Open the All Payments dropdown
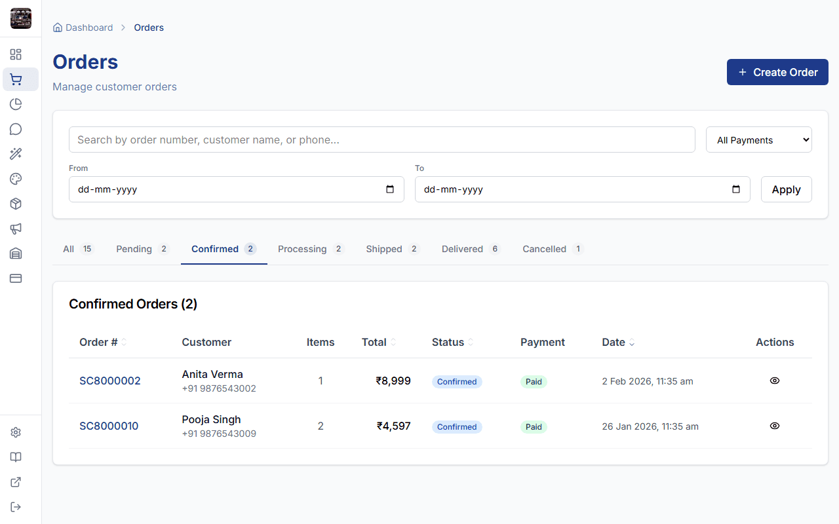The image size is (839, 524). click(759, 140)
